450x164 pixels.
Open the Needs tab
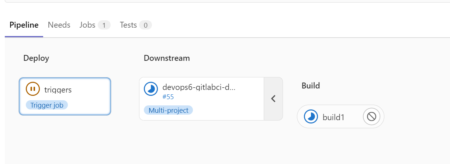pos(59,25)
